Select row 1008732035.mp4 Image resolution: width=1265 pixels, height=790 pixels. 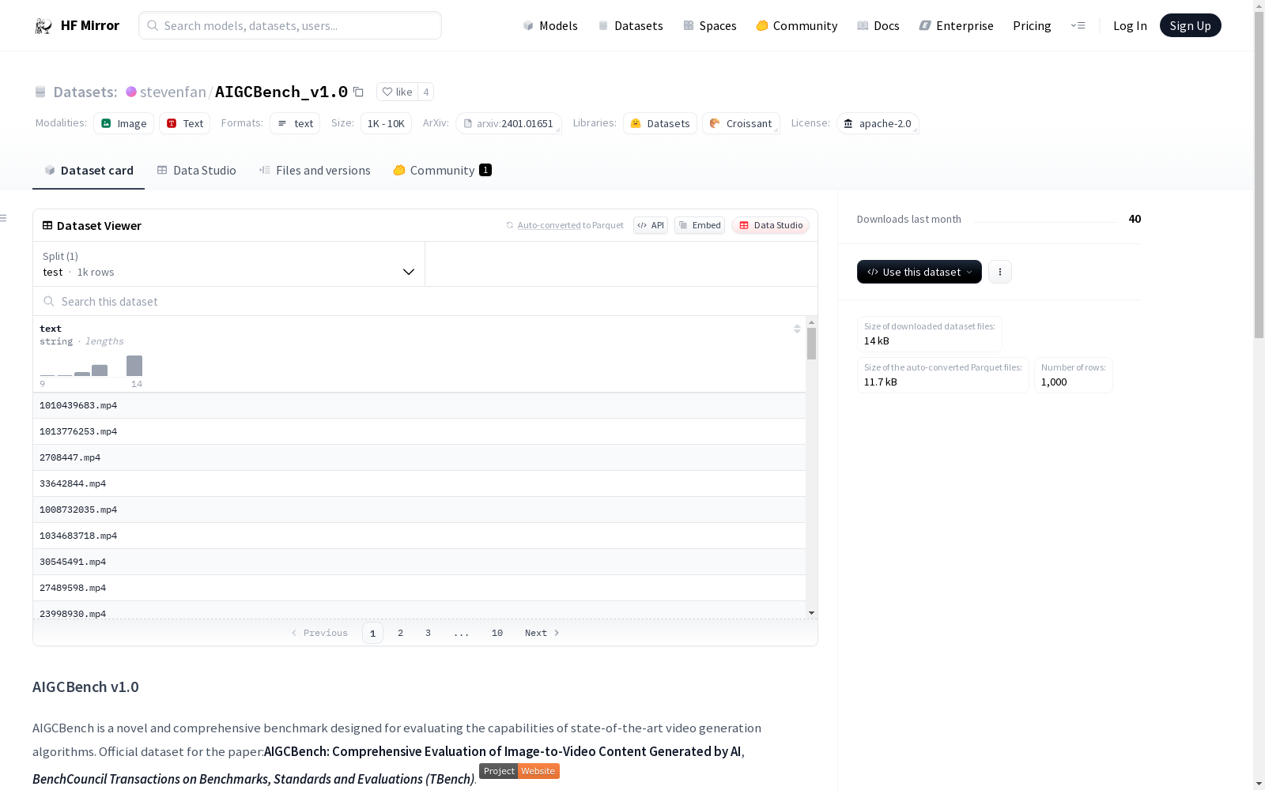pos(419,510)
